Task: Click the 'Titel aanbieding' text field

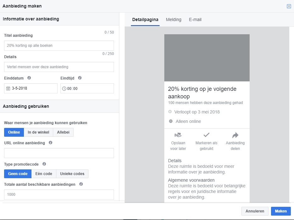Action: coord(59,46)
